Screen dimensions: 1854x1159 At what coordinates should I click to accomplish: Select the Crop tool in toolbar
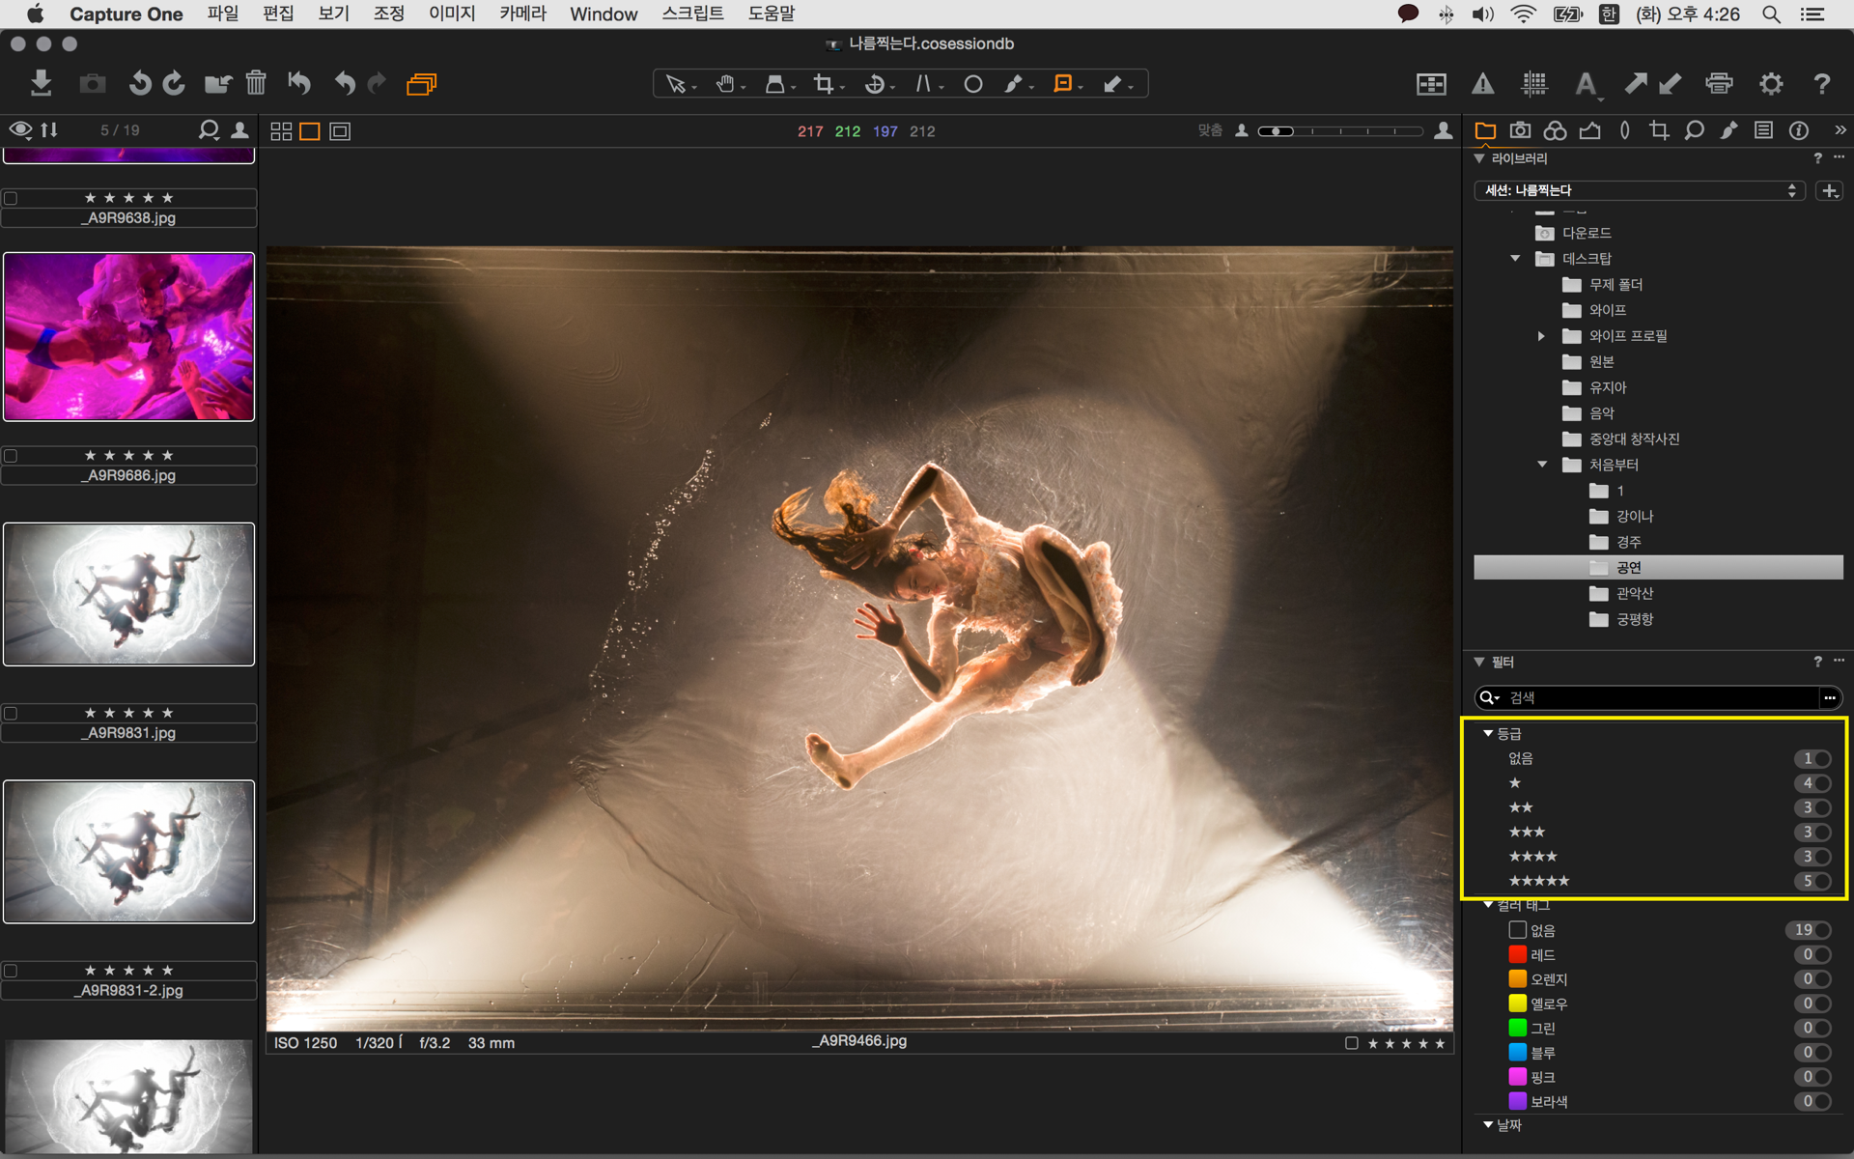pyautogui.click(x=823, y=84)
